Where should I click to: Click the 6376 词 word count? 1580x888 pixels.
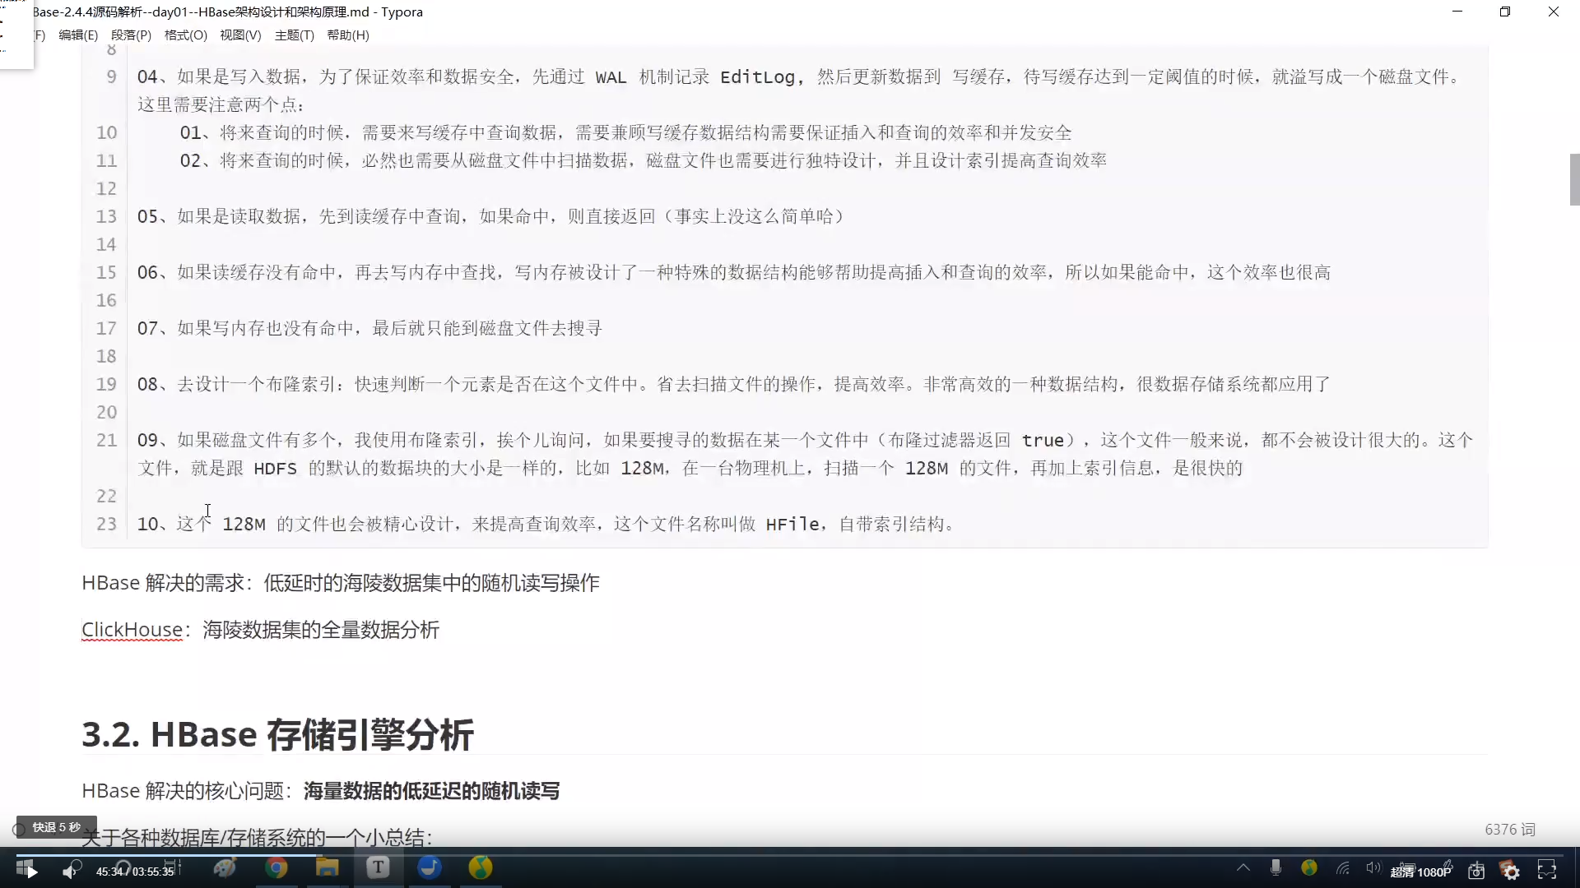click(x=1509, y=830)
